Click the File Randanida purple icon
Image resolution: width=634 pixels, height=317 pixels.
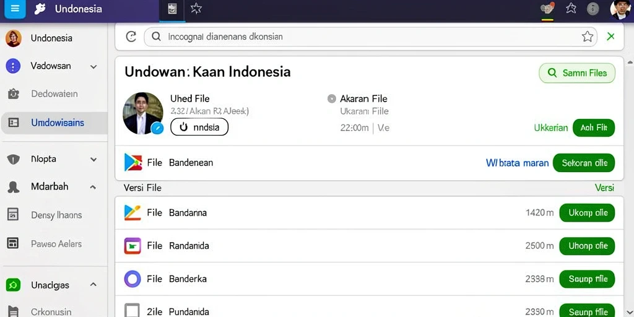point(132,246)
